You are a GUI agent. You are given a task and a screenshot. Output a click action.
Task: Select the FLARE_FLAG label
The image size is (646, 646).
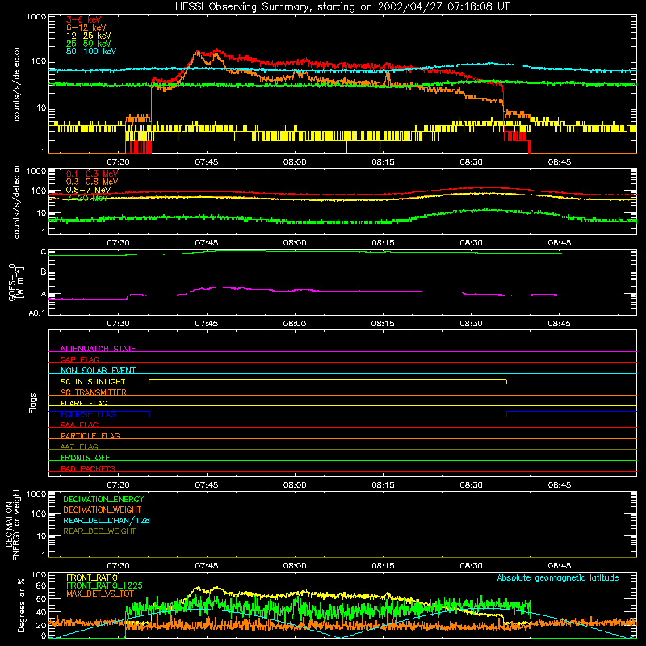(84, 403)
